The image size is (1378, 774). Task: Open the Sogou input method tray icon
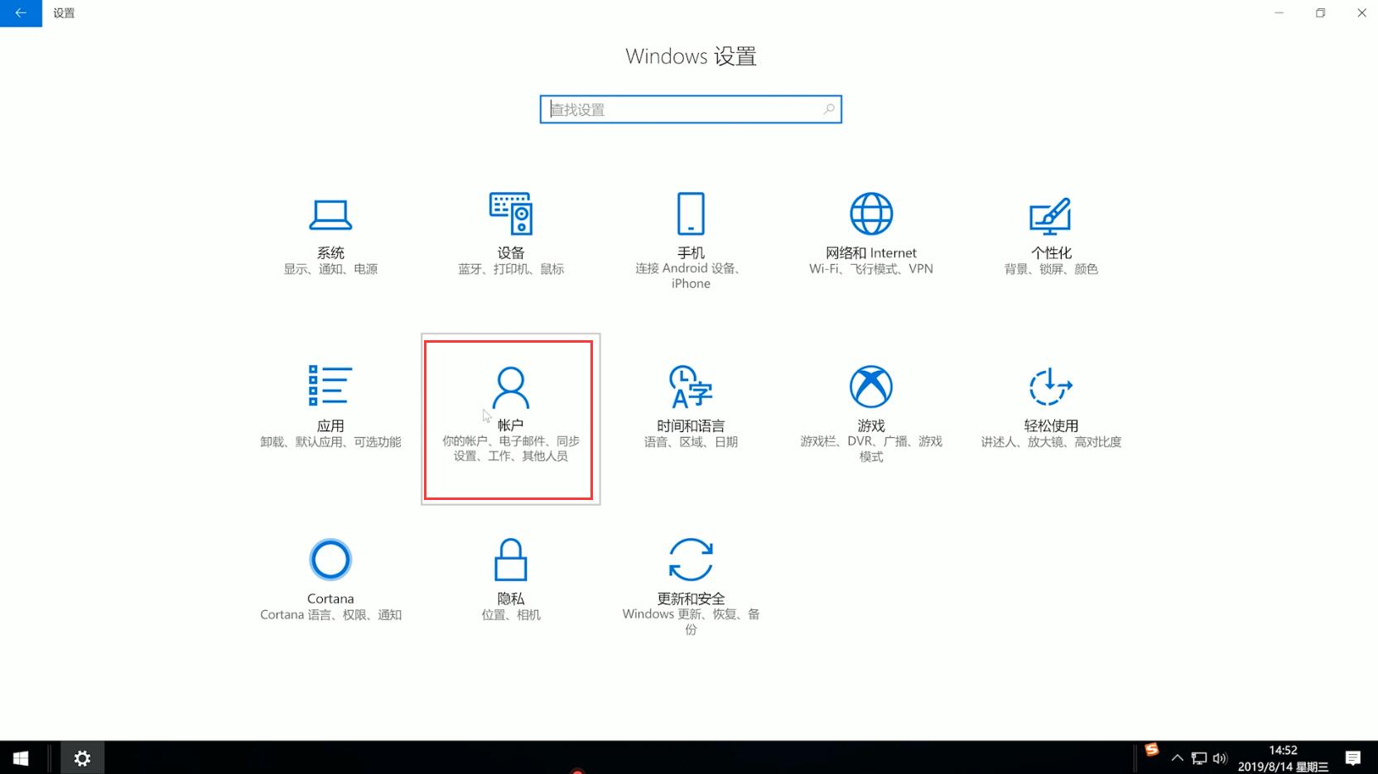[x=1151, y=750]
